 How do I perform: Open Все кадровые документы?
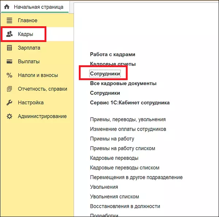(x=123, y=83)
